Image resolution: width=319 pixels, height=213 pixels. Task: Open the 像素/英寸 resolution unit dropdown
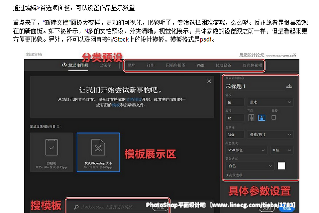[x=270, y=135]
